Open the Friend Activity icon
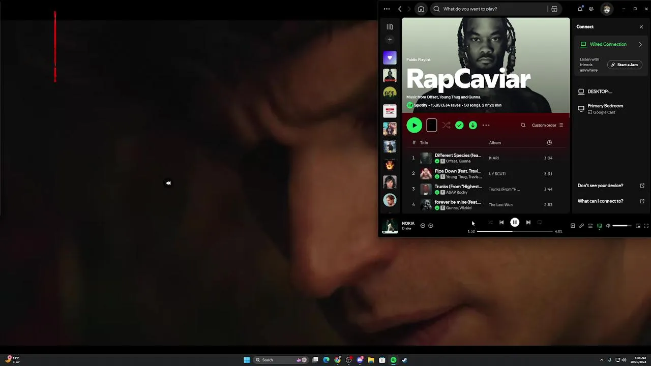The width and height of the screenshot is (651, 366). coord(591,9)
